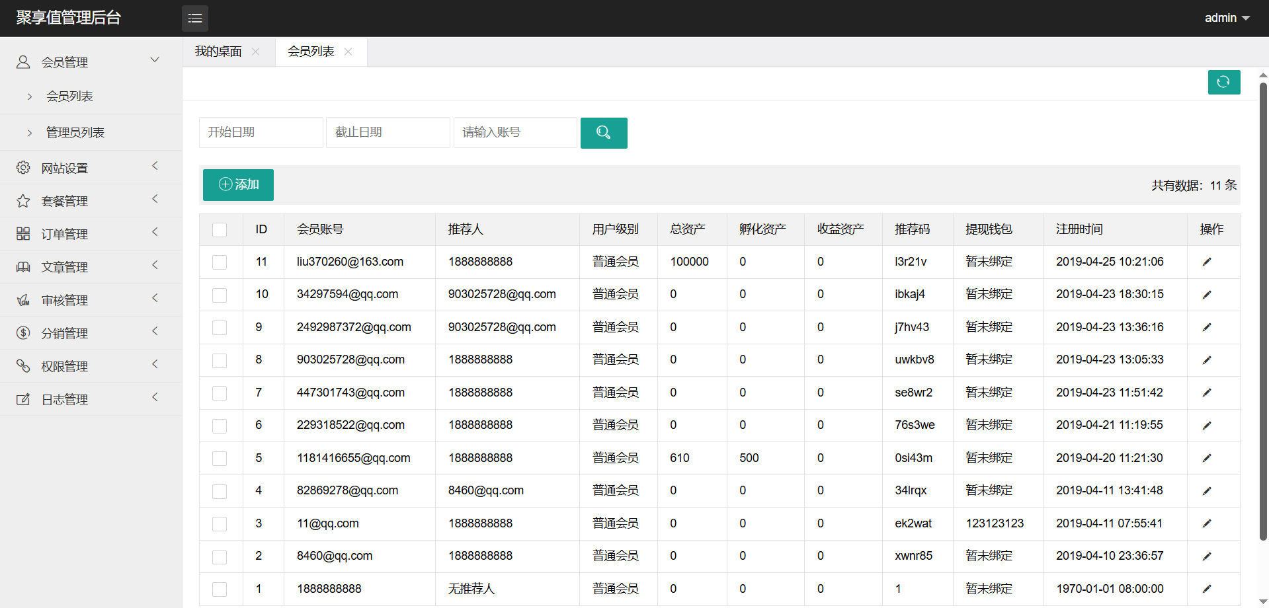The width and height of the screenshot is (1269, 608).
Task: Select checkbox for 8460@qq.com row
Action: [x=220, y=556]
